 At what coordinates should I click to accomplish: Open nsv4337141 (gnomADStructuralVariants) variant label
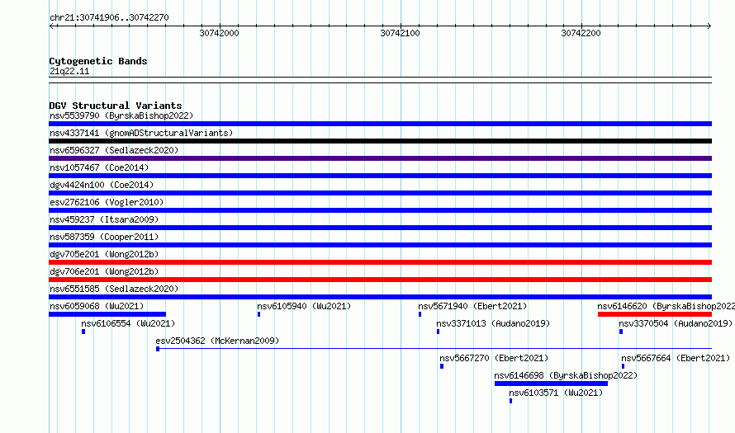pyautogui.click(x=141, y=133)
